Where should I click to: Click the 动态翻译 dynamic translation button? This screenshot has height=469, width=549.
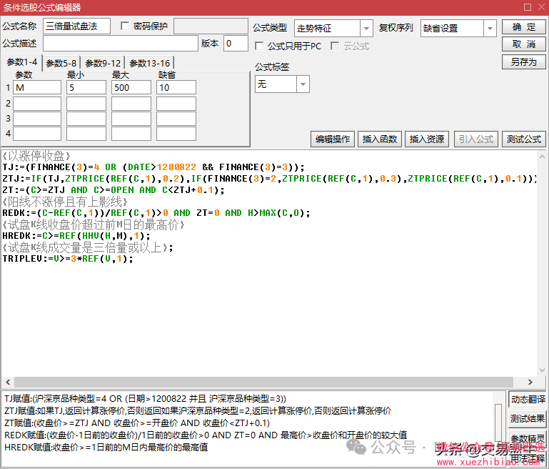[528, 399]
